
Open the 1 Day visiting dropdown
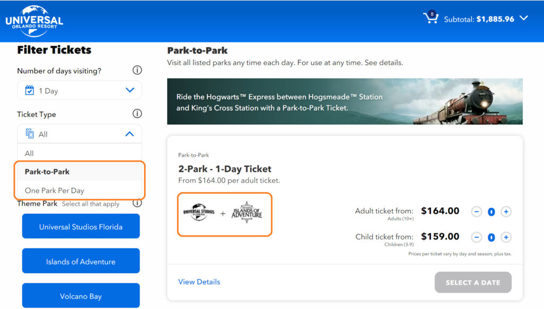pos(80,90)
